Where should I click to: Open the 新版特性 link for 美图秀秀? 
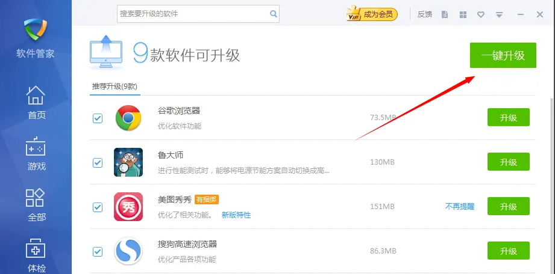click(x=236, y=215)
